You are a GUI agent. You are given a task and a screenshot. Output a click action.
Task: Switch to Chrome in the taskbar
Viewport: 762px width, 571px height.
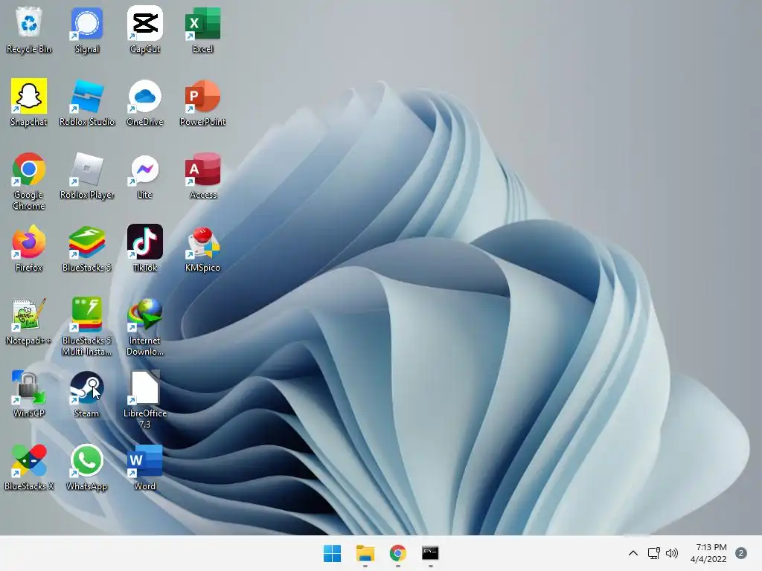tap(397, 553)
